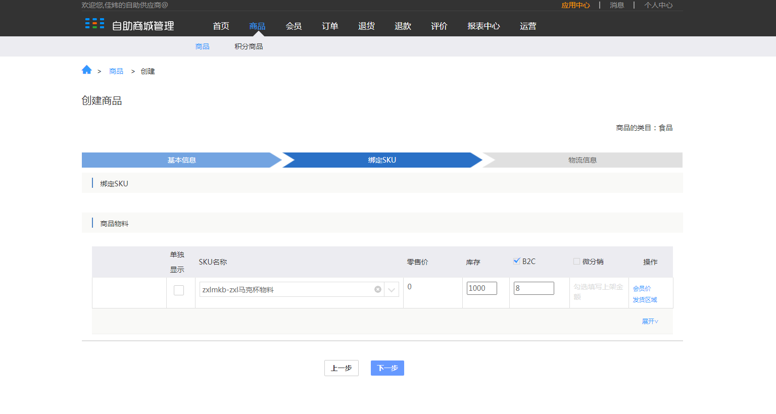Image resolution: width=776 pixels, height=414 pixels.
Task: Open 个人中心 link
Action: tap(658, 5)
